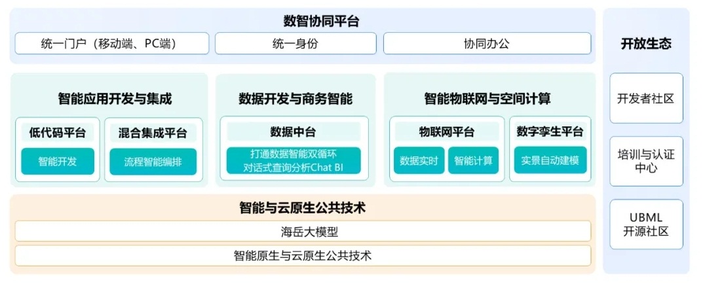Click the 开放生态 sidebar title
This screenshot has height=284, width=705.
pyautogui.click(x=645, y=44)
